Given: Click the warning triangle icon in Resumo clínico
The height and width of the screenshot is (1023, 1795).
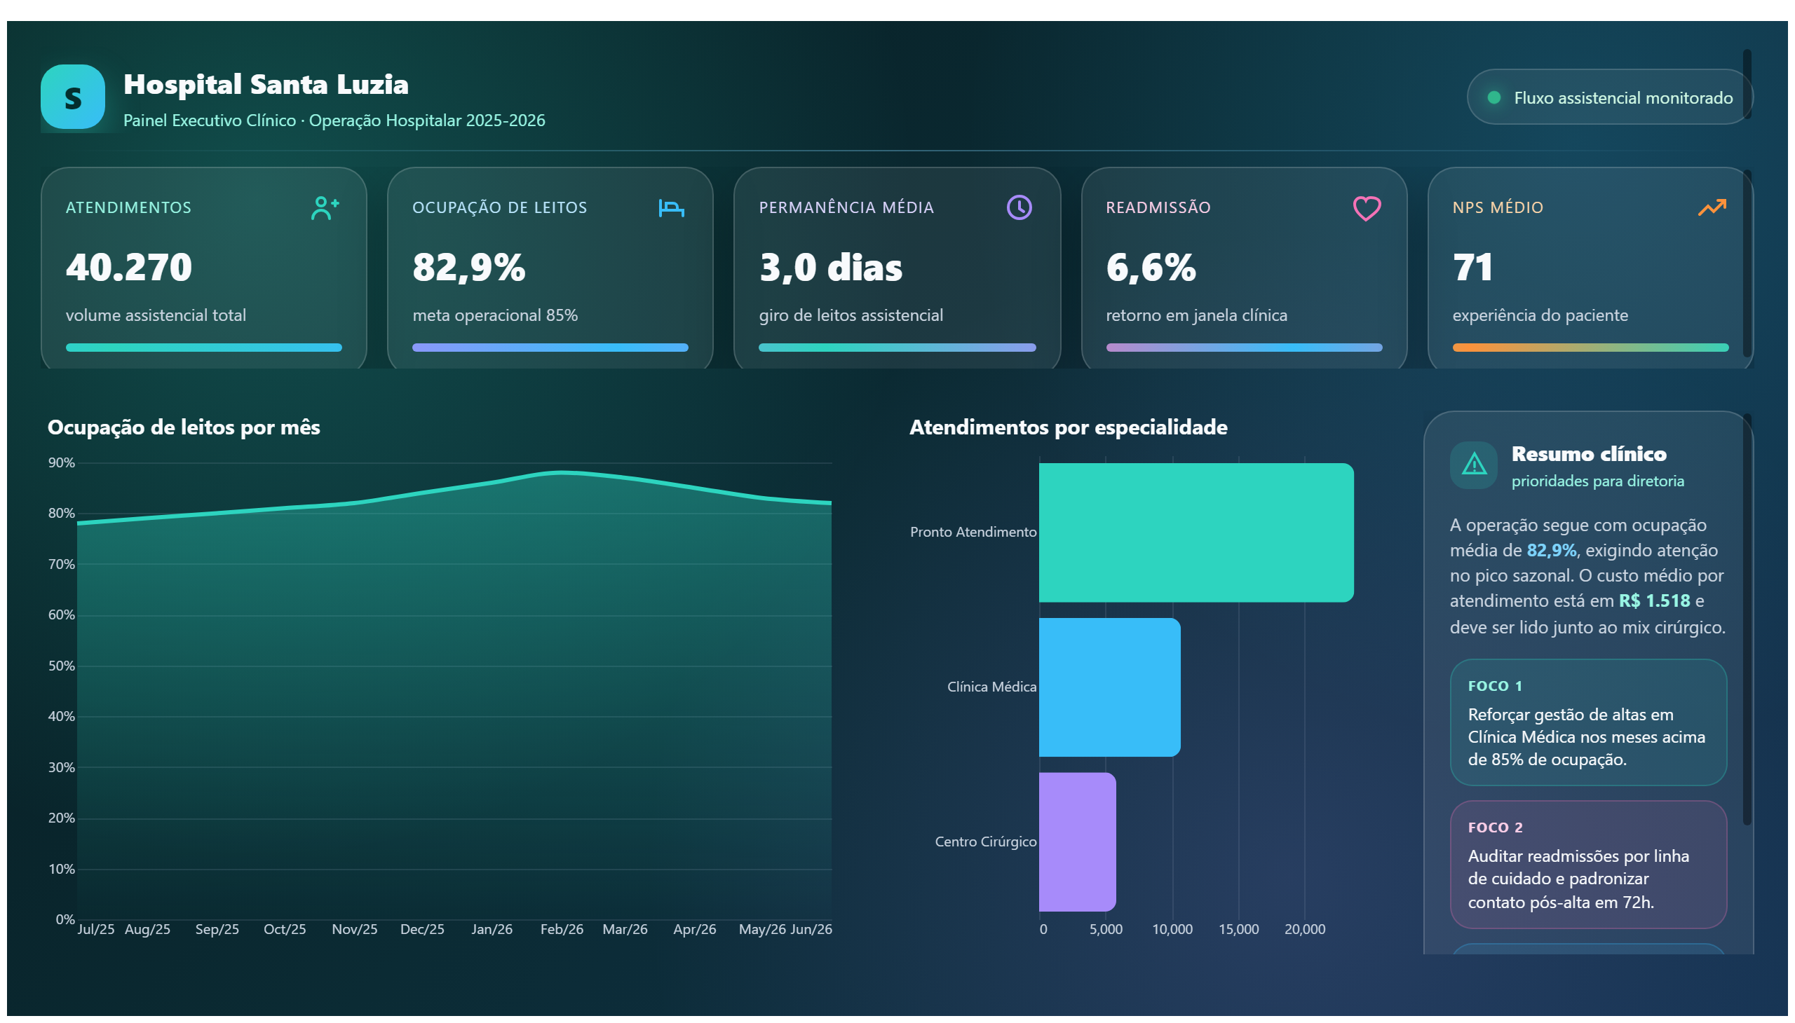Looking at the screenshot, I should tap(1473, 465).
